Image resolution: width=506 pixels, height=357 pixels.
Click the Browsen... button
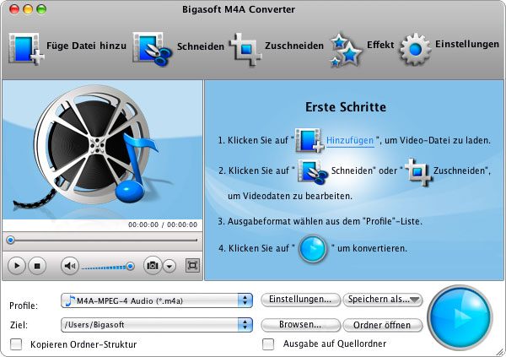coord(300,325)
